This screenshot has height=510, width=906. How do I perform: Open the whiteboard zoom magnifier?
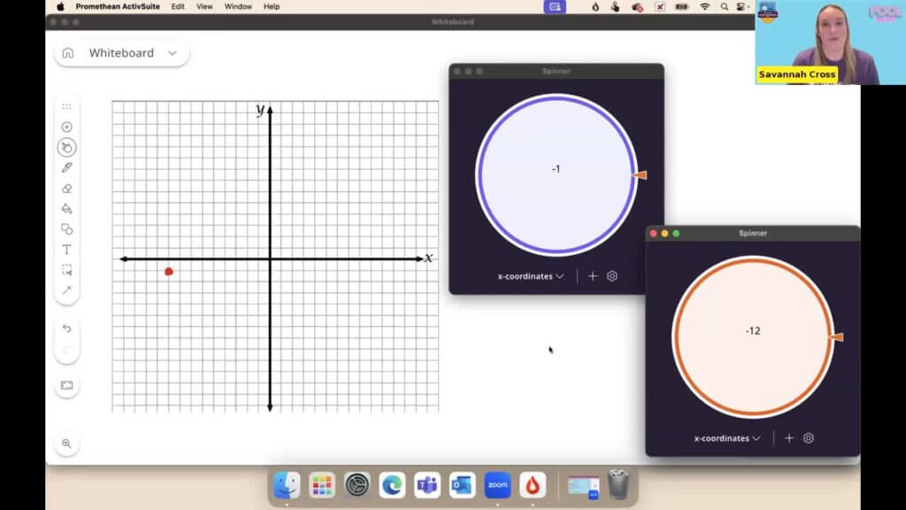tap(66, 444)
